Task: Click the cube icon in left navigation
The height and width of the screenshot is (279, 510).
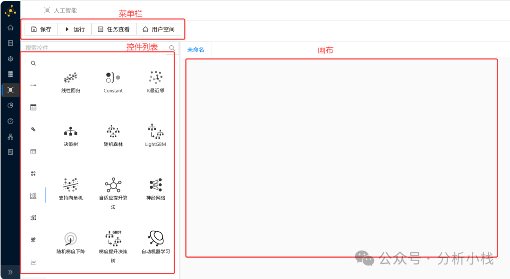Action: pyautogui.click(x=10, y=59)
